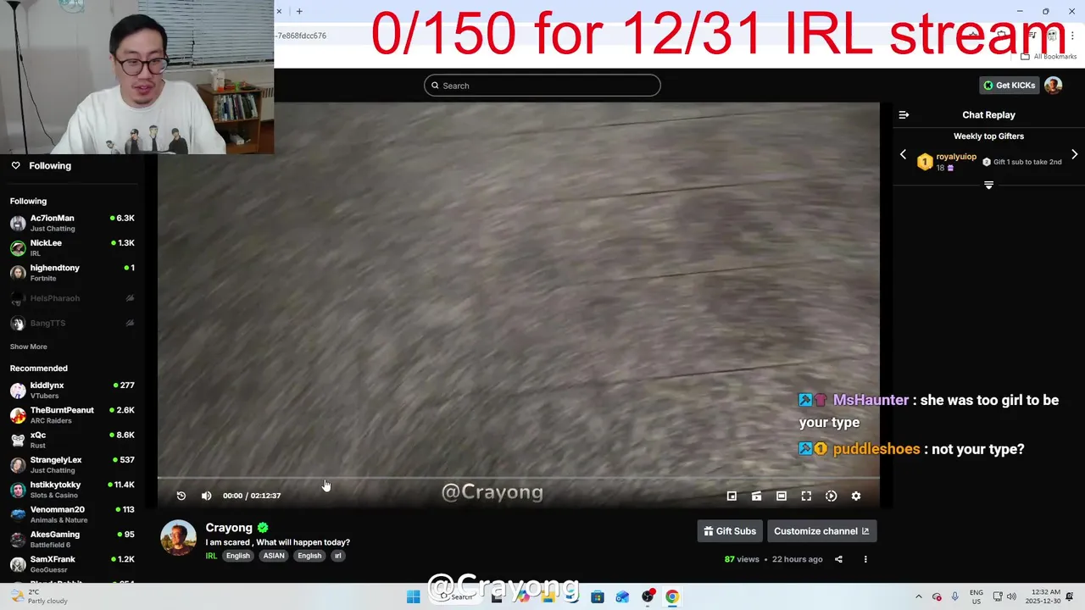Screen dimensions: 1085x610
Task: Open Customize channel link
Action: [x=821, y=531]
